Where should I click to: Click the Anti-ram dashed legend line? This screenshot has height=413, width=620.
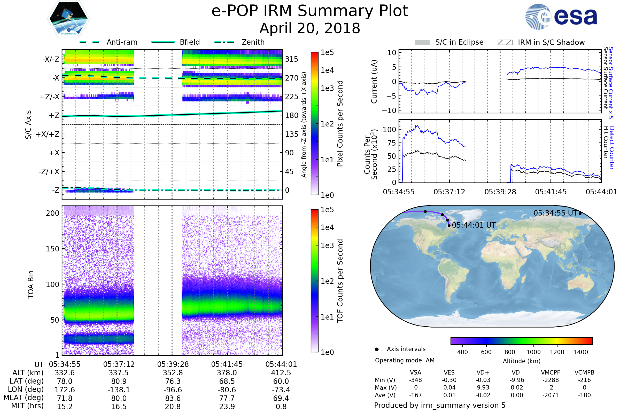click(89, 42)
